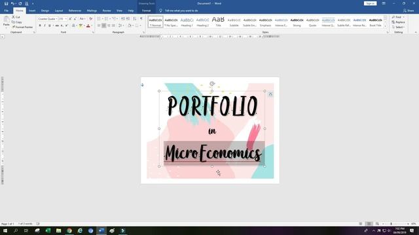The image size is (419, 235).
Task: Apply strikethrough to text
Action: click(57, 25)
